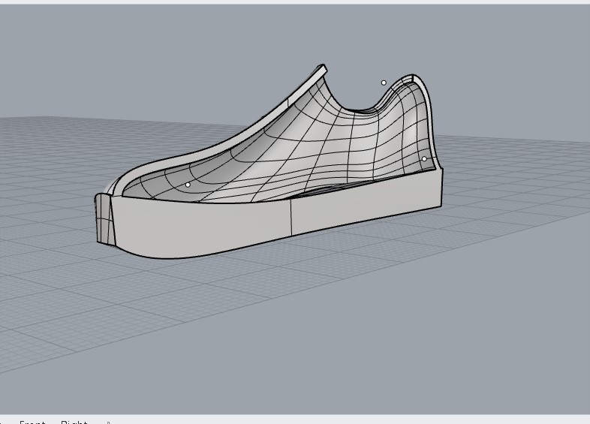
Task: Switch to the Front viewport tab
Action: (x=32, y=422)
